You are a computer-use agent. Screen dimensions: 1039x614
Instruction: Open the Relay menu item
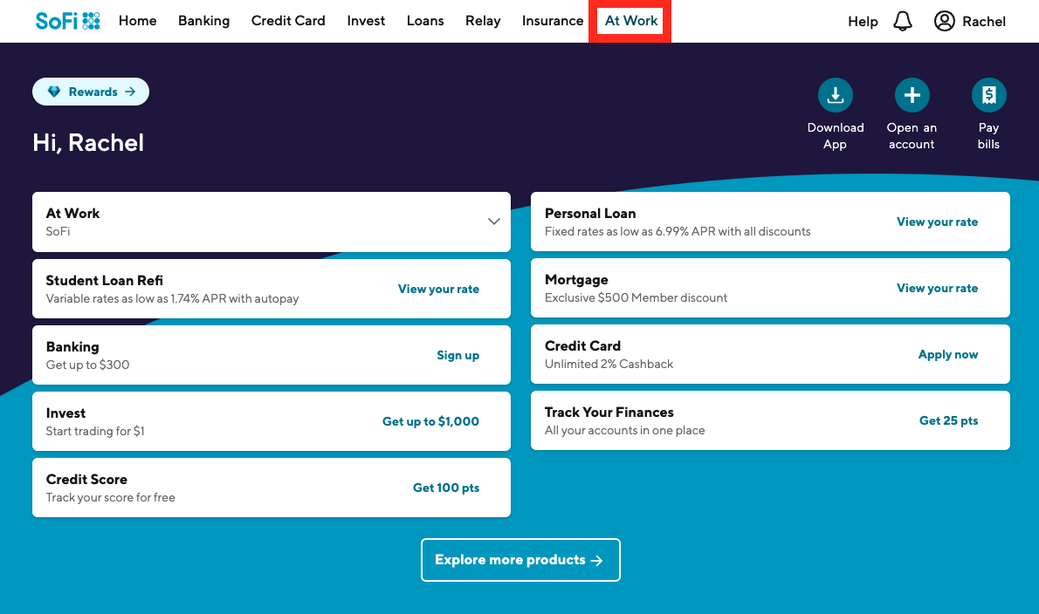pos(483,21)
